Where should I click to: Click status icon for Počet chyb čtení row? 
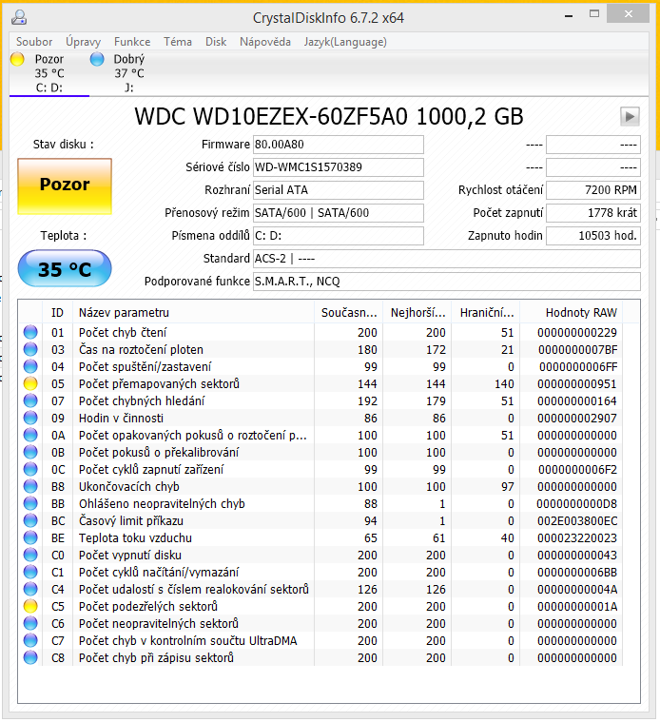[30, 332]
